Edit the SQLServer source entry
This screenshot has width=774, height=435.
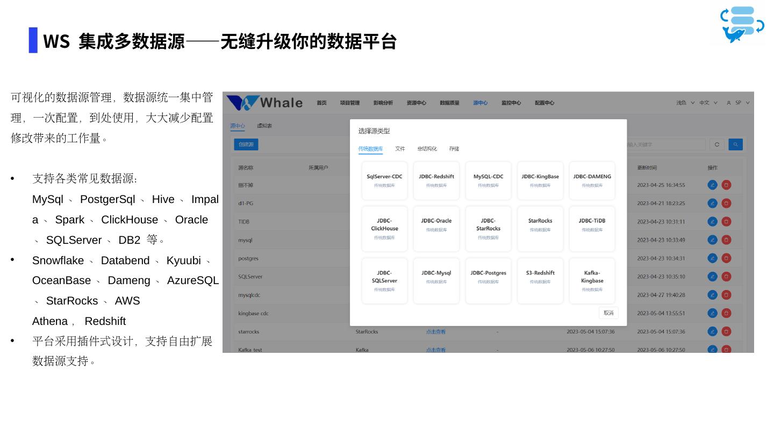click(x=712, y=276)
